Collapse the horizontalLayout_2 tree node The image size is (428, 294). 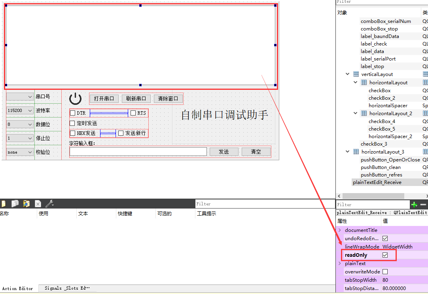355,113
